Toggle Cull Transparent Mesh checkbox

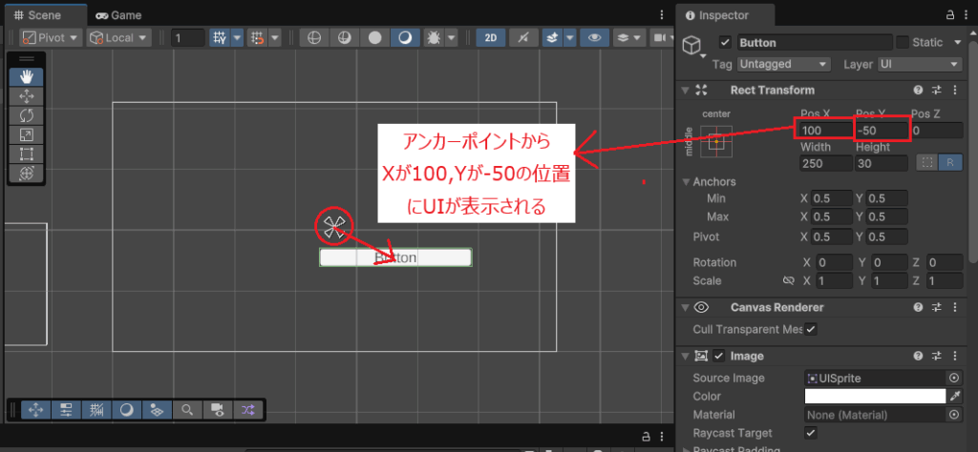click(x=810, y=329)
